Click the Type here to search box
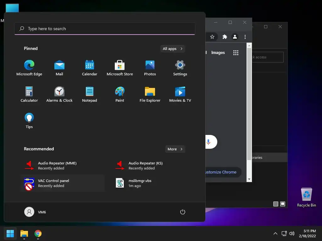322x241 pixels. pos(105,29)
